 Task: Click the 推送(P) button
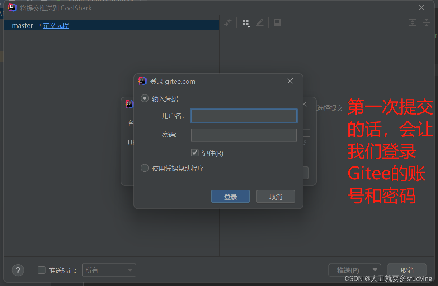[x=349, y=270]
